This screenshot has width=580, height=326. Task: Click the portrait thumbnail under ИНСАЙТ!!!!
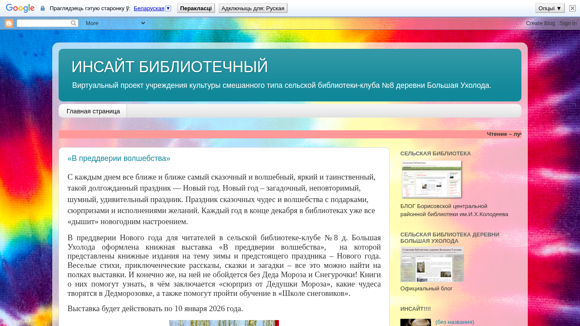click(416, 323)
